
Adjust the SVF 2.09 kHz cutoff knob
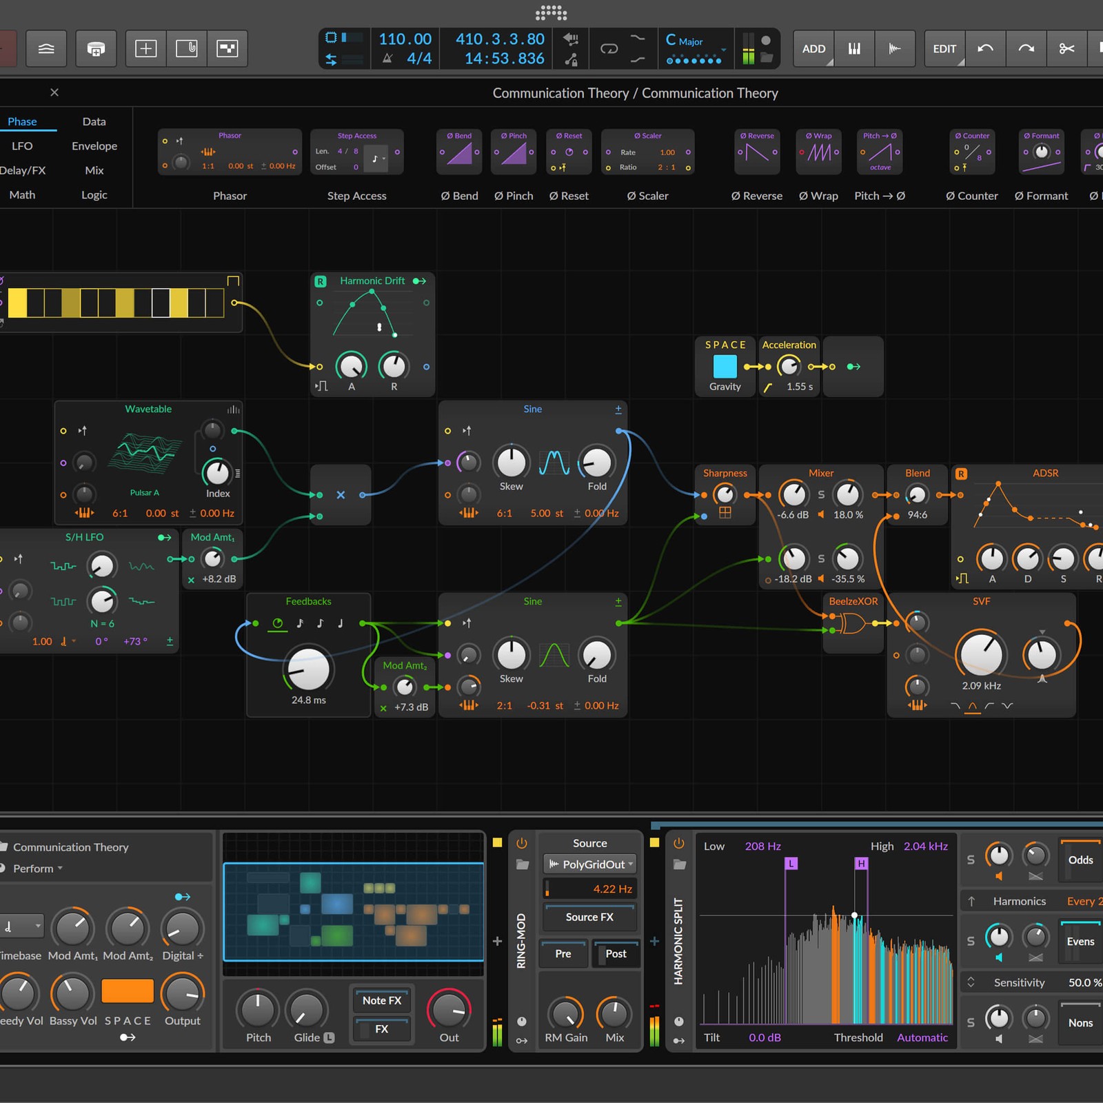(981, 654)
